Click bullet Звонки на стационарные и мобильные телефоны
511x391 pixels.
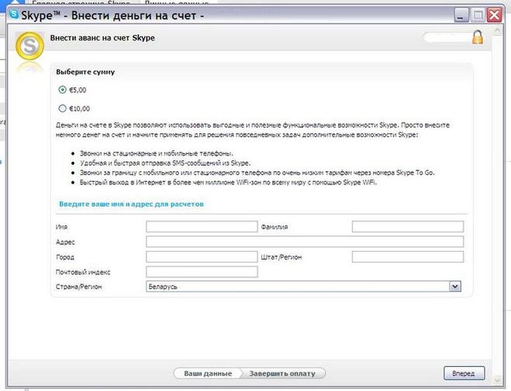tap(157, 153)
